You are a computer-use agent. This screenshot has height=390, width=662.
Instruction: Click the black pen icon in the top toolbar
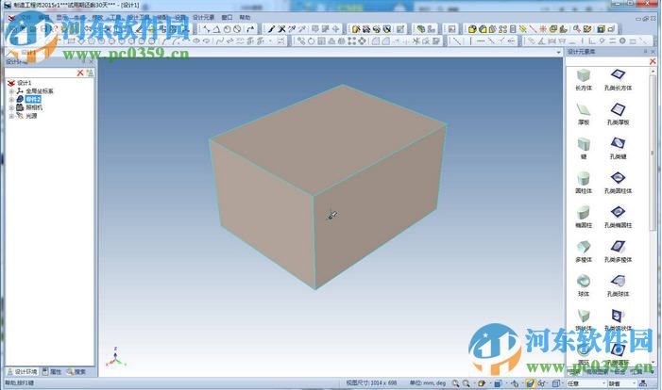click(271, 29)
